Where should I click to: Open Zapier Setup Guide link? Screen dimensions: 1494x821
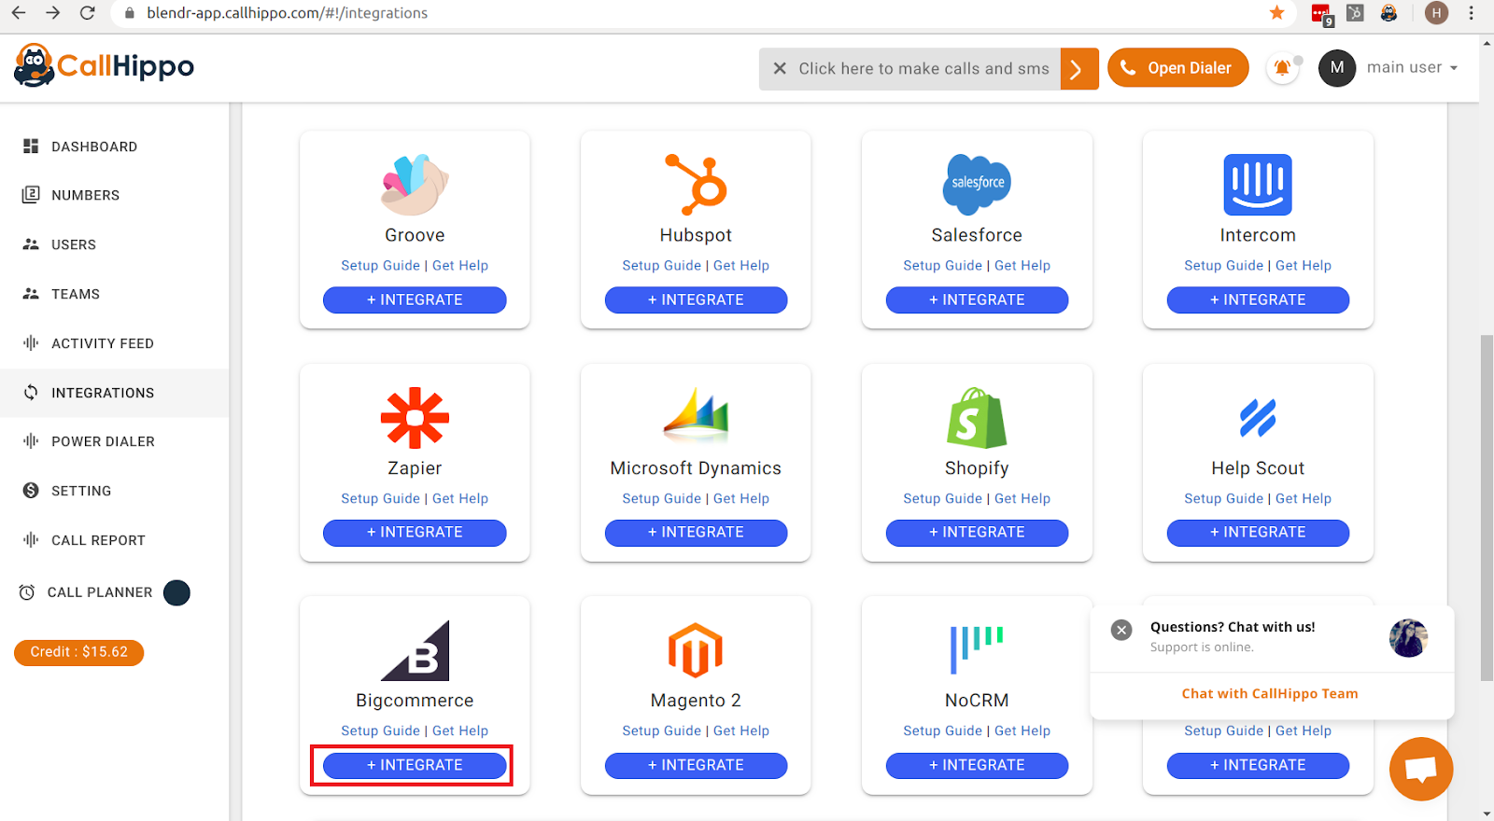point(380,498)
